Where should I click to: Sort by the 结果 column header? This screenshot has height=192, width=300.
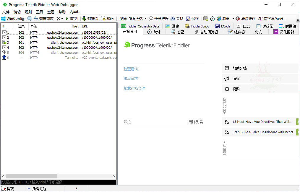[x=21, y=26]
